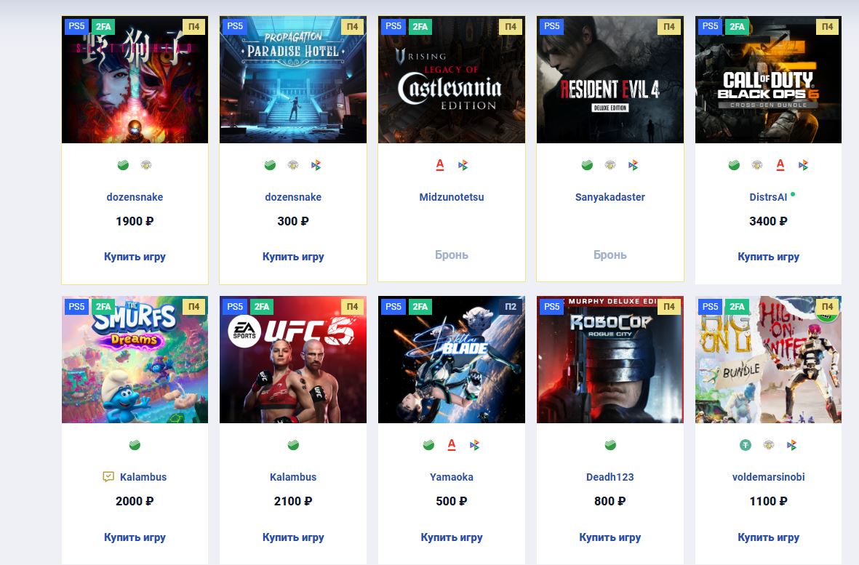Click the Alfa-Bank icon under Call of Duty card
Image resolution: width=859 pixels, height=565 pixels.
click(780, 165)
